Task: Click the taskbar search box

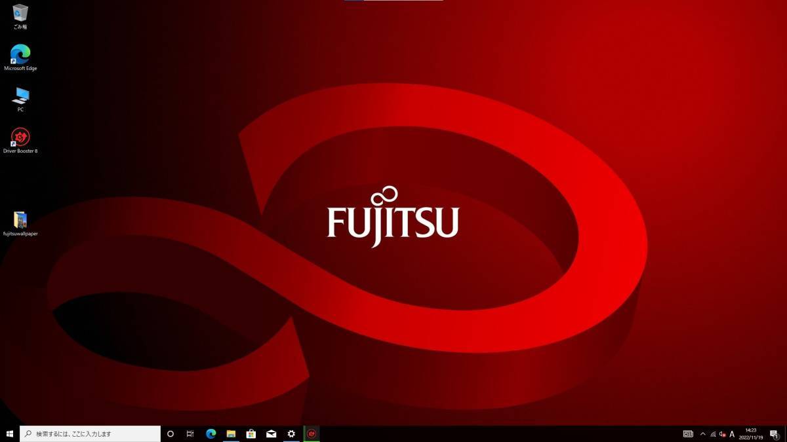Action: pos(90,433)
